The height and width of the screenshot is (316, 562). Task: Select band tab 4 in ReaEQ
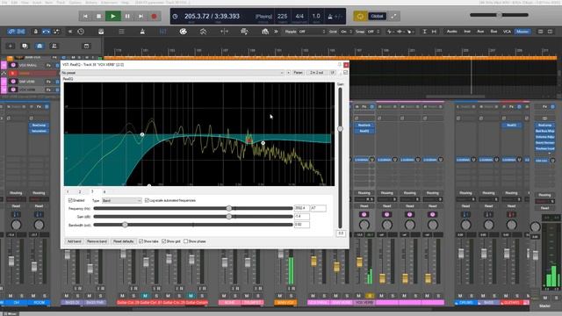(104, 192)
